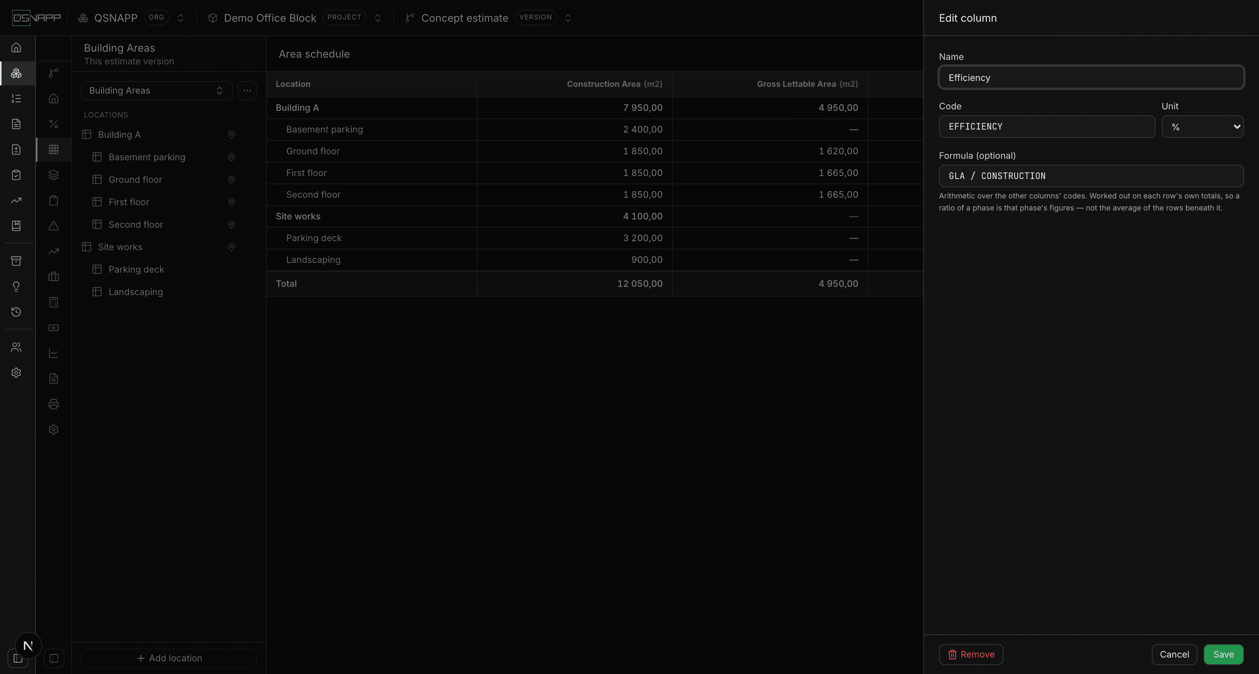This screenshot has width=1259, height=674.
Task: Open the history clock icon
Action: (16, 312)
